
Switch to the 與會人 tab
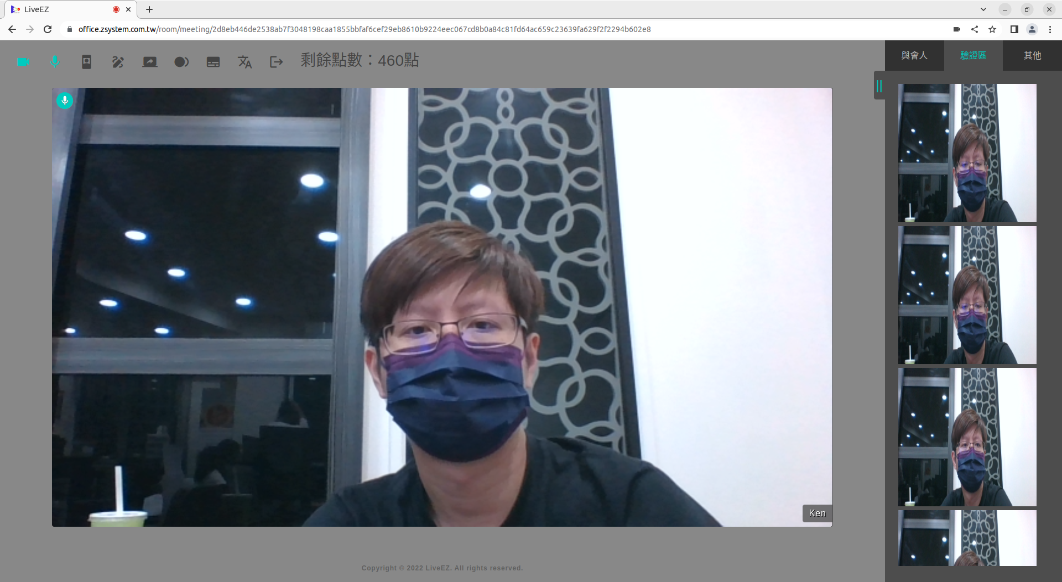click(x=914, y=55)
